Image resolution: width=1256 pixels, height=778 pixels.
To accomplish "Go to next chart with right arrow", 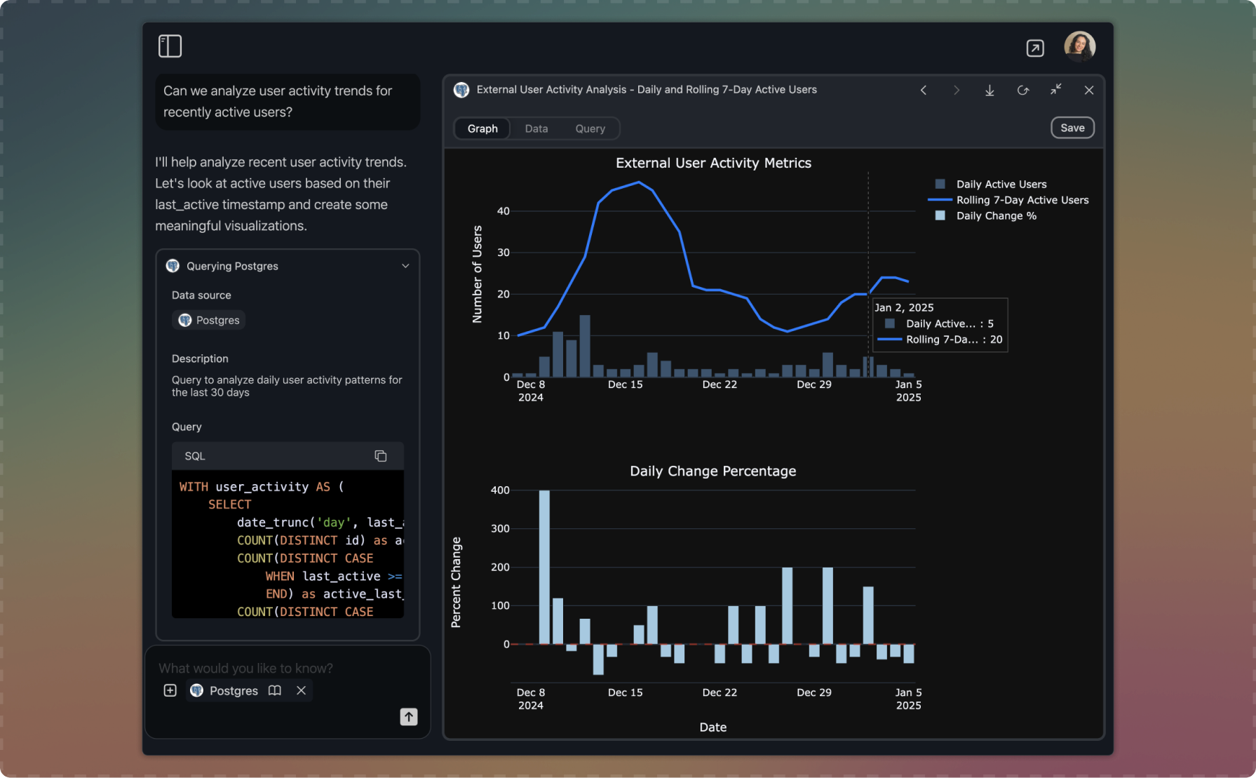I will click(956, 90).
